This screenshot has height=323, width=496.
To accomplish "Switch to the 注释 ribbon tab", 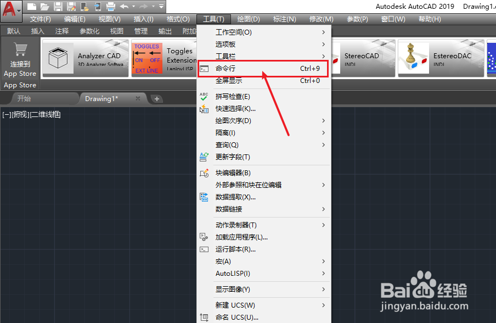I will point(62,31).
